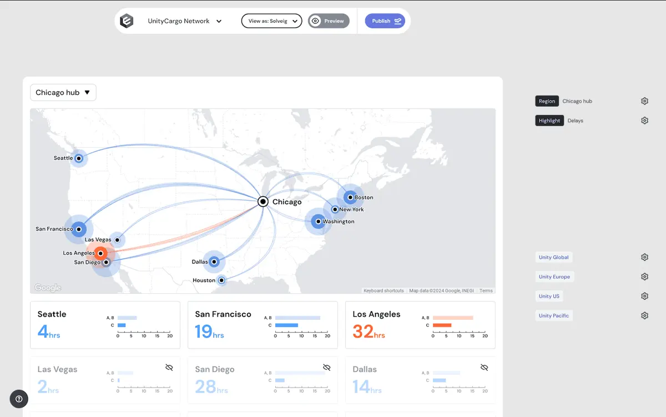Open the View as: Solveig dropdown
666x417 pixels.
click(272, 21)
